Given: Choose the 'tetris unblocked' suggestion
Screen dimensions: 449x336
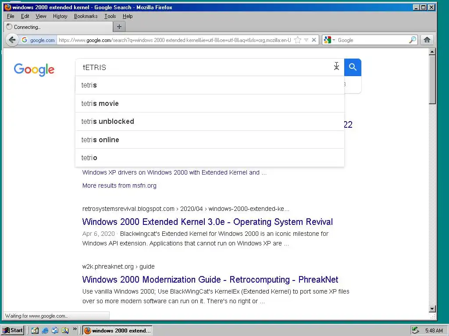Looking at the screenshot, I should 210,122.
